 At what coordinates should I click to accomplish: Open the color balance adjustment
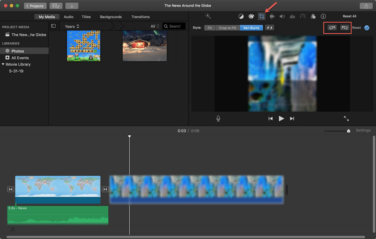[x=241, y=16]
